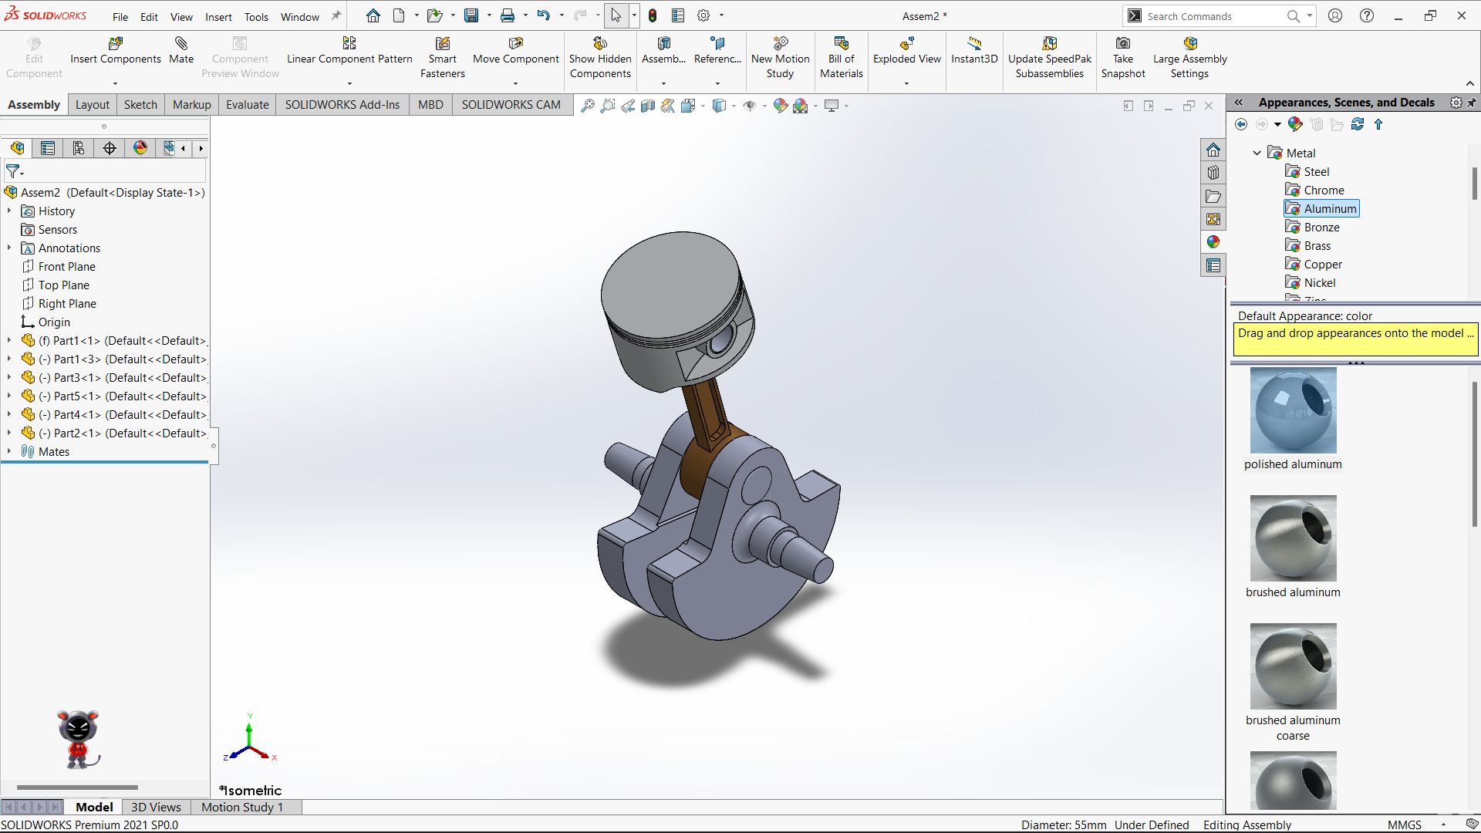Expand the Part3<1> component node
This screenshot has height=833, width=1481.
(9, 377)
